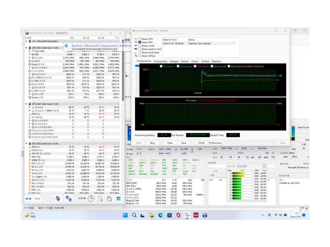Enable Stress cache checkbox
330x247 pixels.
click(x=140, y=46)
